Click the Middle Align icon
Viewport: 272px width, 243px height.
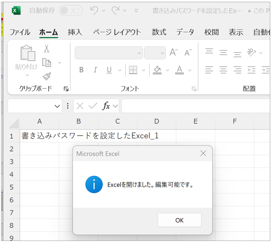[x=223, y=52]
